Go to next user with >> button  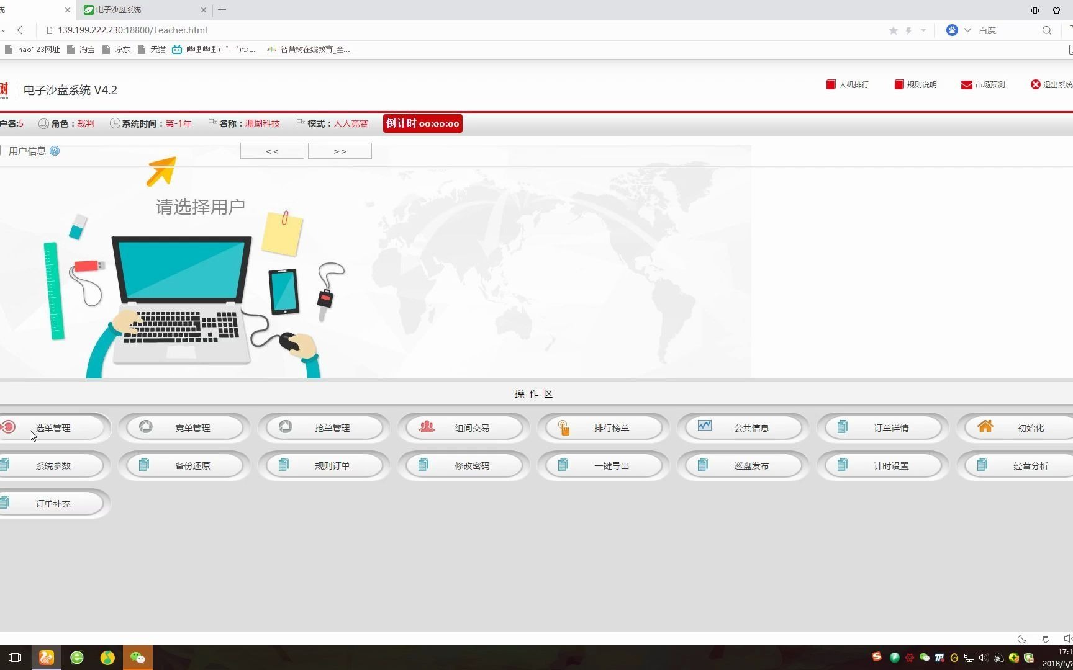click(340, 151)
